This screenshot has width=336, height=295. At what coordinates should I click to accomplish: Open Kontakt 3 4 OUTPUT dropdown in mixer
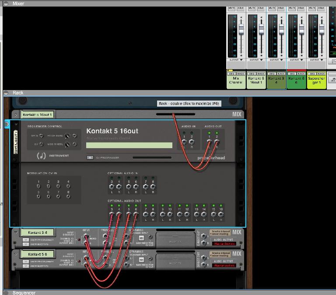coord(276,60)
